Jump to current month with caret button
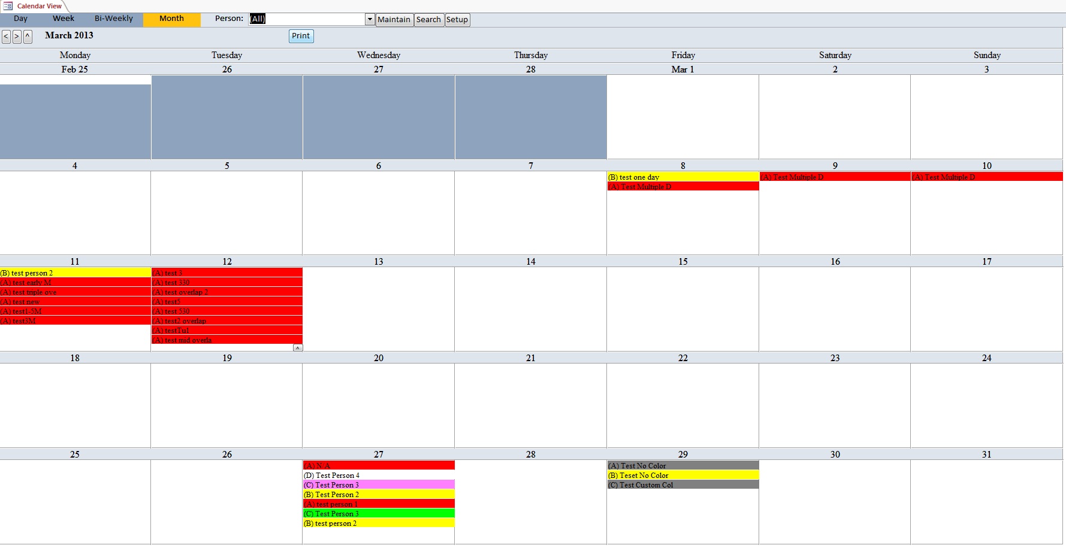This screenshot has height=548, width=1066. (x=26, y=37)
